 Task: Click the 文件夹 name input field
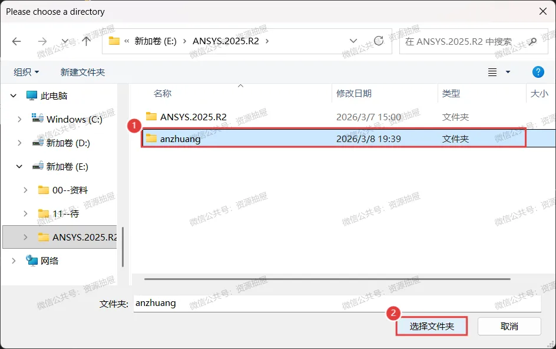click(x=337, y=303)
